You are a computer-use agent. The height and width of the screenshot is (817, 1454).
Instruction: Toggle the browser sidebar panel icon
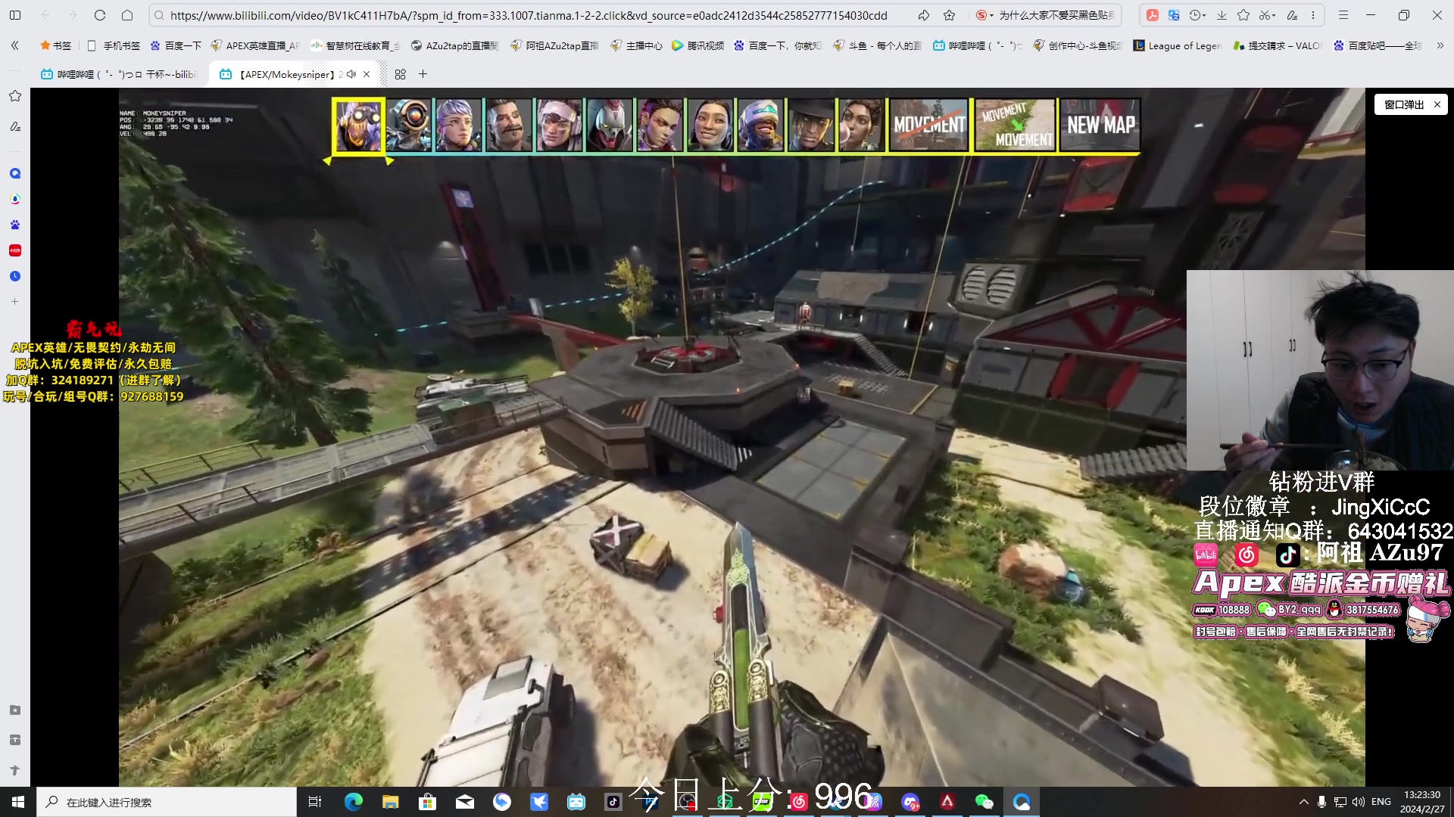click(15, 15)
